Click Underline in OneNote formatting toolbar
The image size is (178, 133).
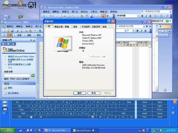point(150,16)
